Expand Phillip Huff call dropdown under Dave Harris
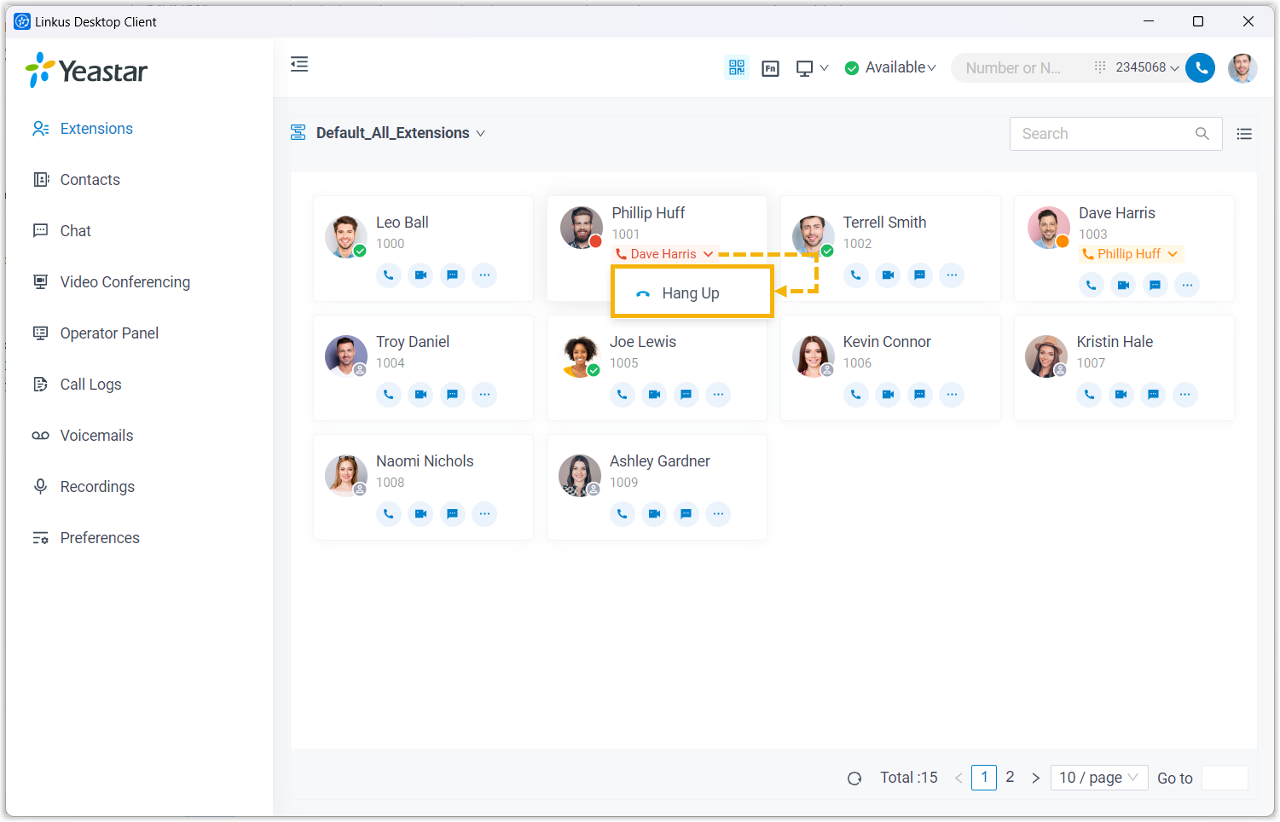Viewport: 1280px width, 822px height. click(1131, 254)
